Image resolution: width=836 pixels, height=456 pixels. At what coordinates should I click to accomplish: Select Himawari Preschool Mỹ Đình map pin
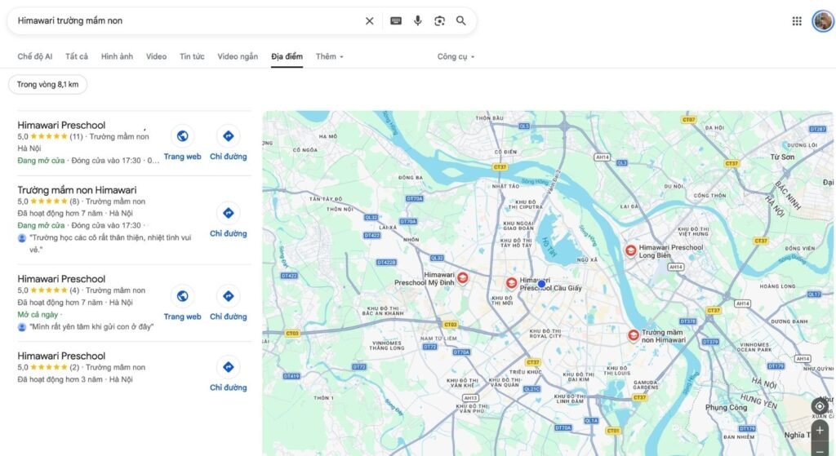pos(463,277)
